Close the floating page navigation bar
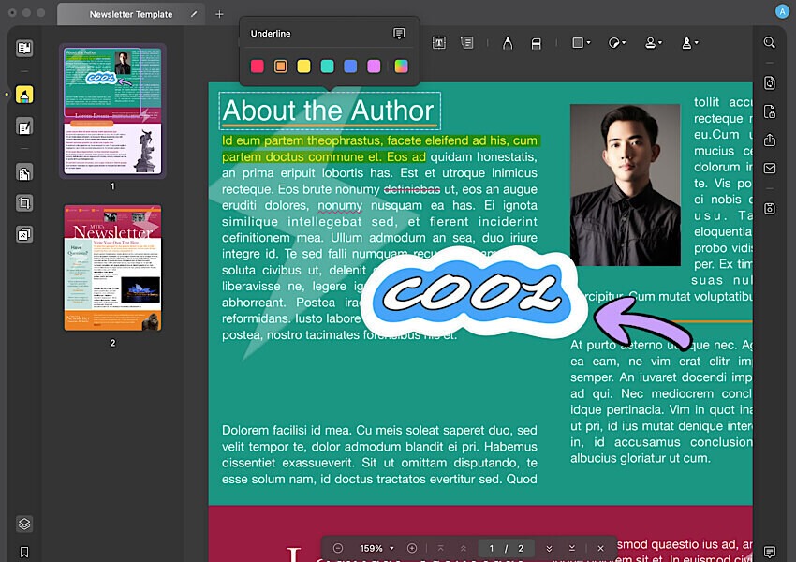Screen dimensions: 796x562 click(x=600, y=548)
